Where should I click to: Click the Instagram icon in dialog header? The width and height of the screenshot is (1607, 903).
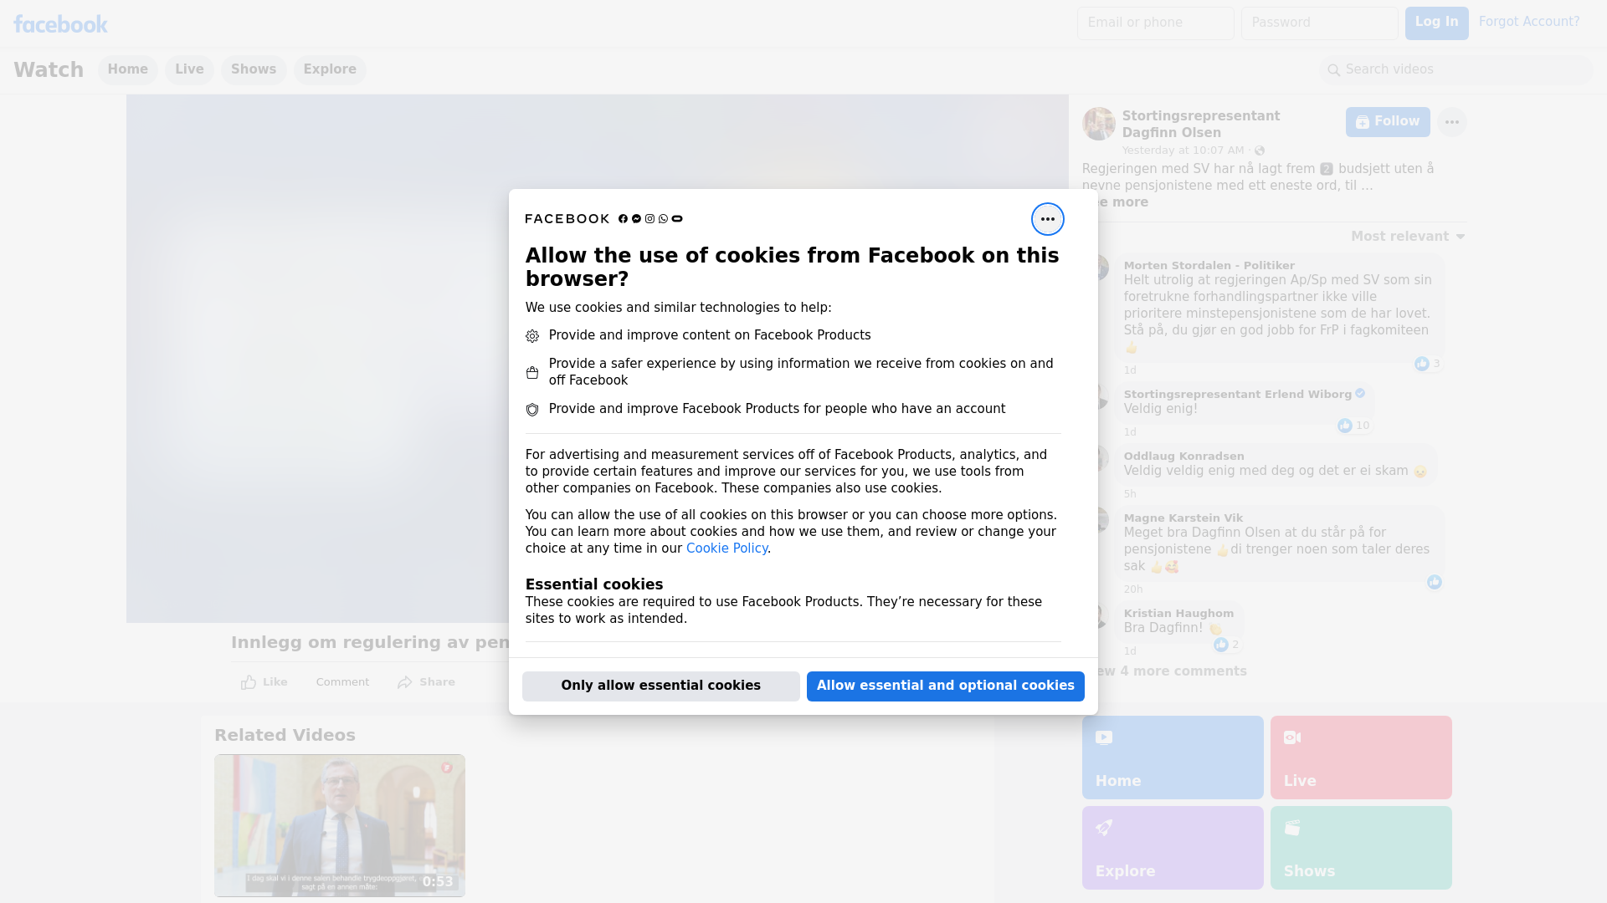[x=649, y=219]
